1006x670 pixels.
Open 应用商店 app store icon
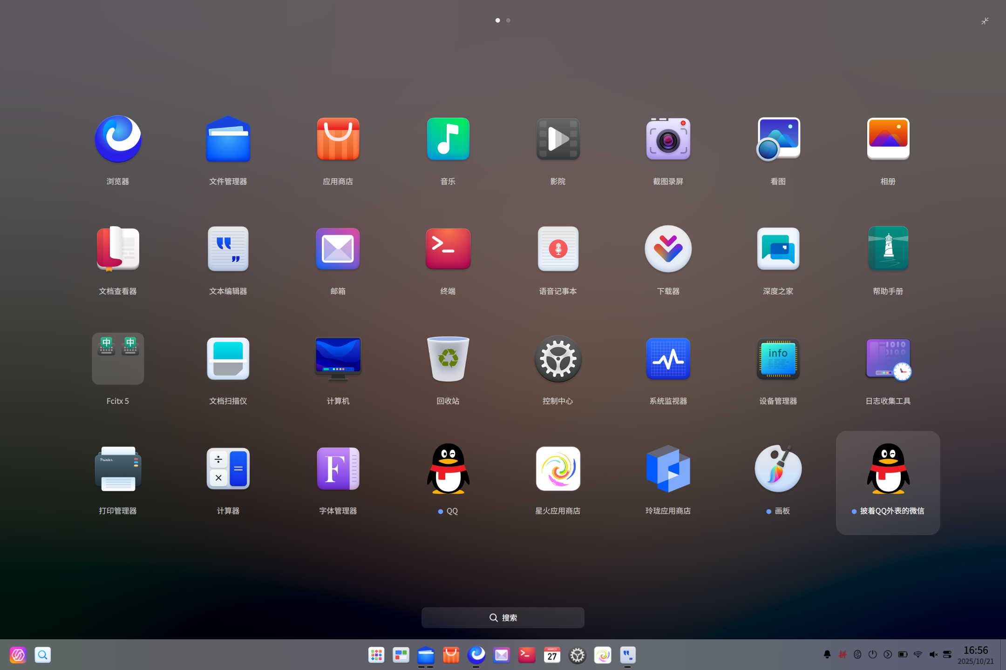click(338, 139)
